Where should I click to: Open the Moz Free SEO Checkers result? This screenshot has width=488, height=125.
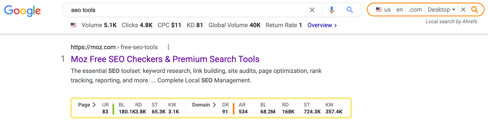[165, 59]
